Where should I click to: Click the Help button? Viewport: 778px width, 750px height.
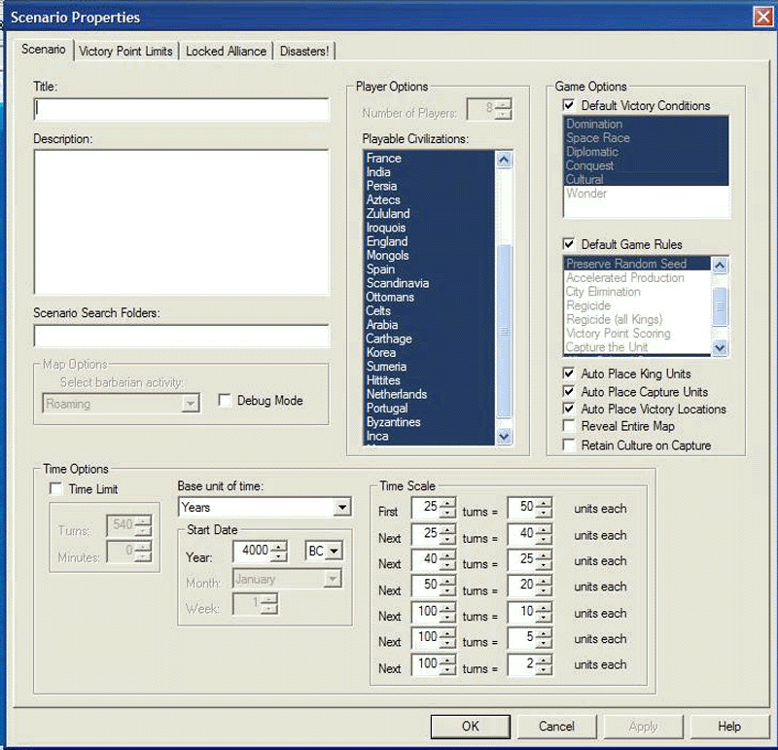pos(729,727)
